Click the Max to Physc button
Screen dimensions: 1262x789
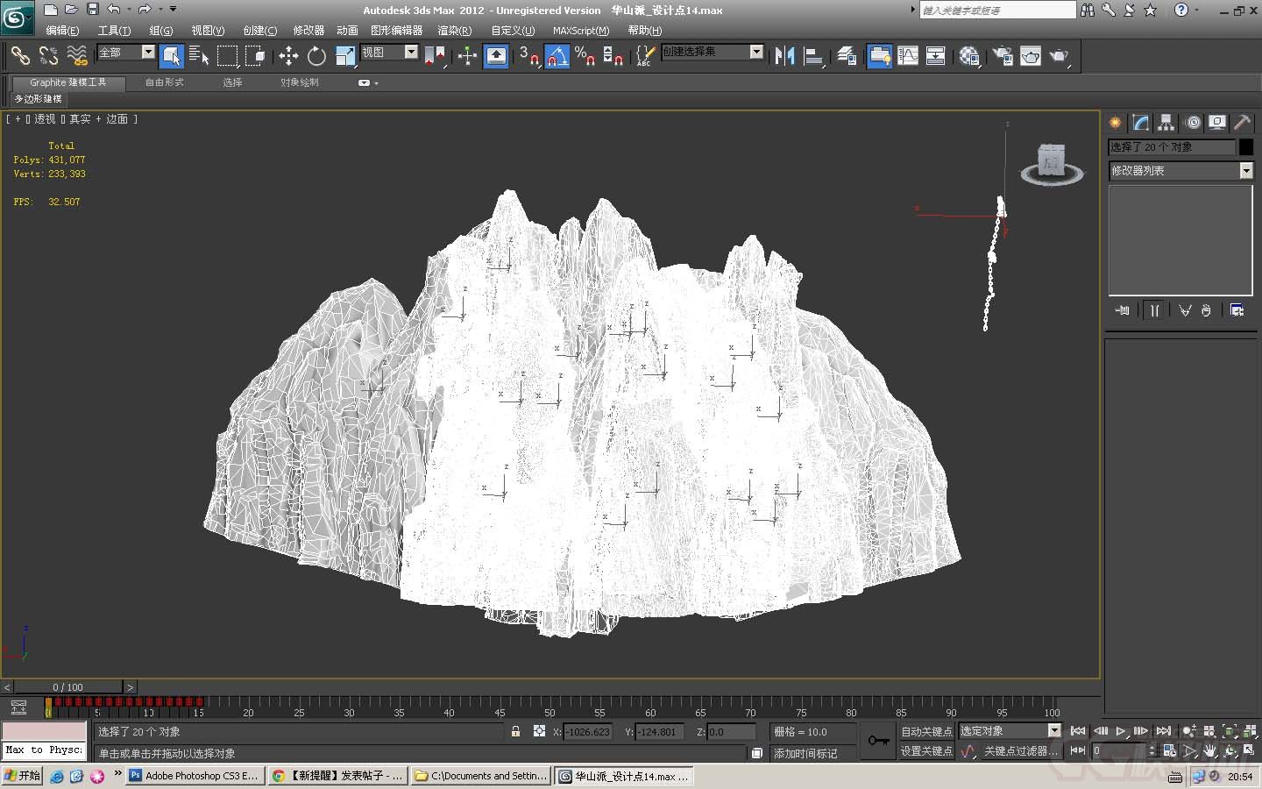click(43, 750)
